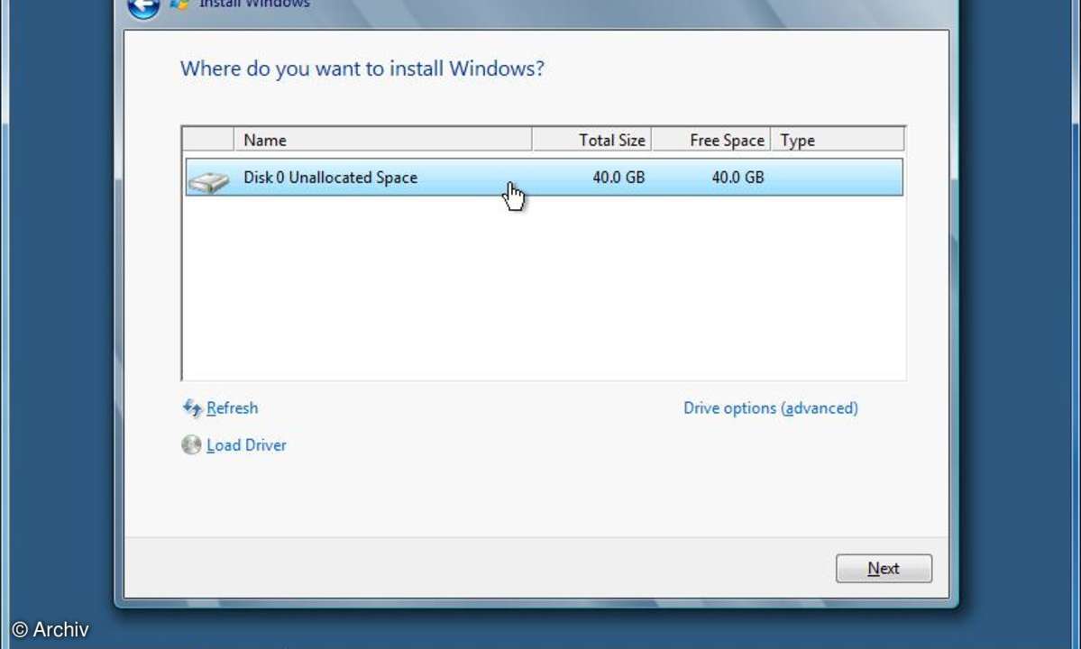
Task: Sort by the Free Space column header
Action: point(710,140)
